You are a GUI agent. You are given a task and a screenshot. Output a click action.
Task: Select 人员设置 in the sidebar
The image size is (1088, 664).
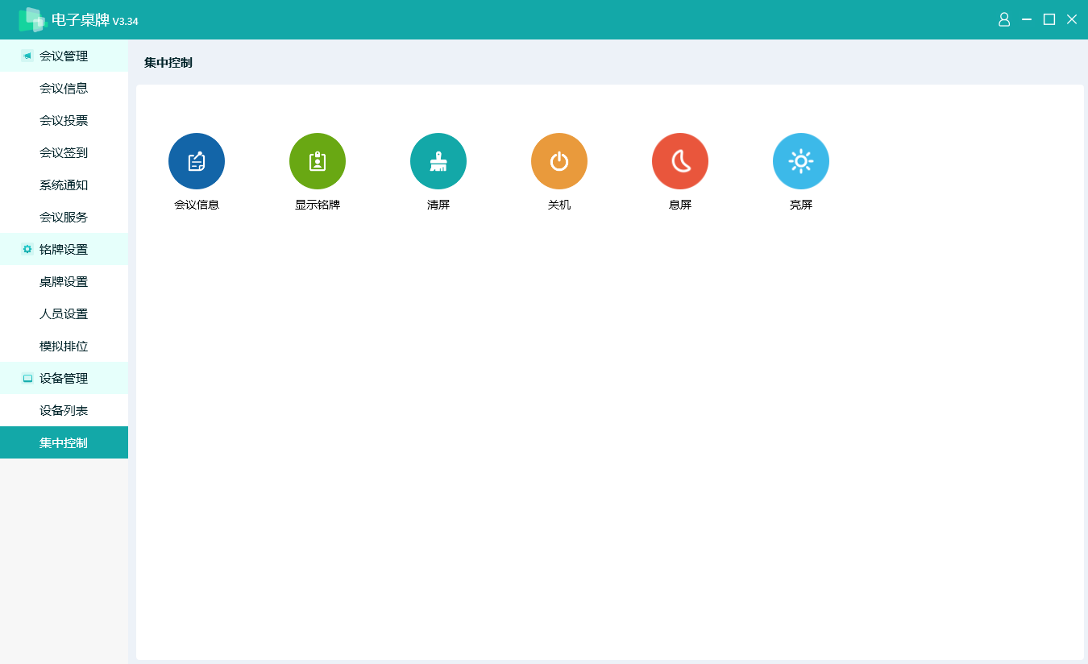[64, 314]
